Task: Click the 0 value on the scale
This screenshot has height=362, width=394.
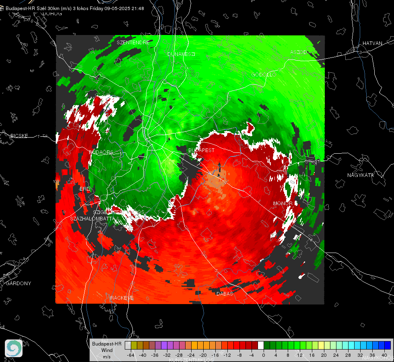Action: point(263,355)
